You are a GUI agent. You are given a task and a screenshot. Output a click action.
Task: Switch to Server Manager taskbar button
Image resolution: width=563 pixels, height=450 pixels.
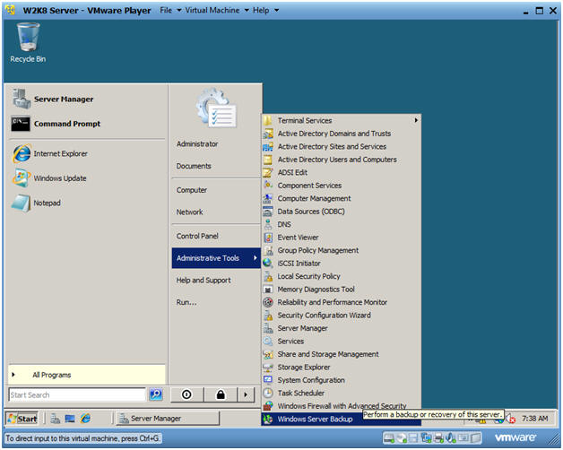[x=168, y=419]
